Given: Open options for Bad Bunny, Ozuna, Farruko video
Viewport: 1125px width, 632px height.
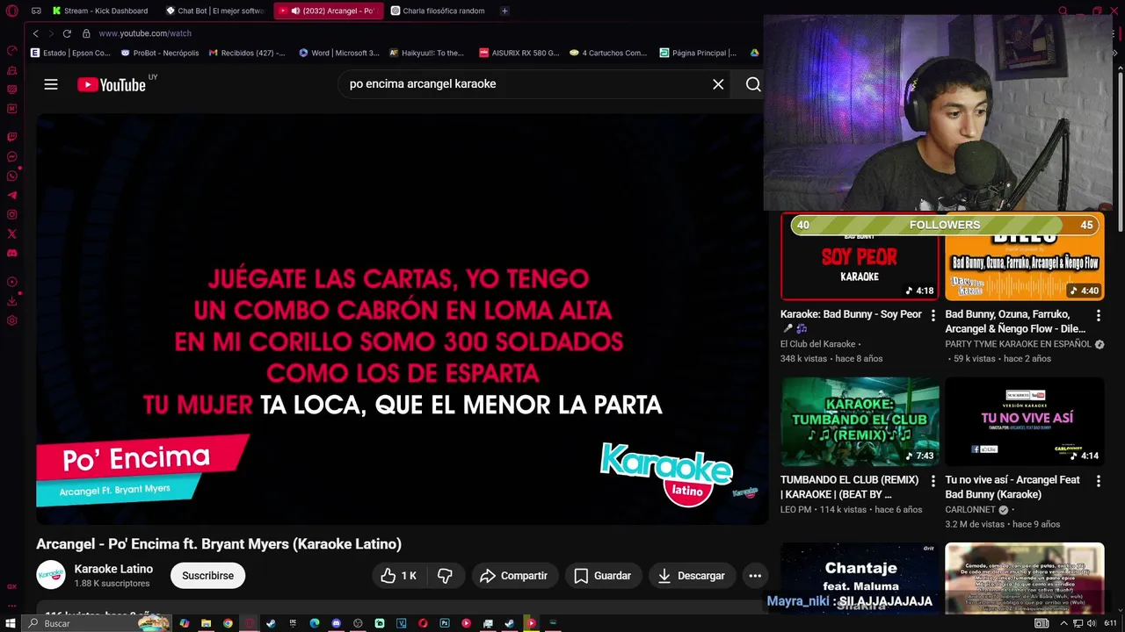Looking at the screenshot, I should [x=1098, y=315].
